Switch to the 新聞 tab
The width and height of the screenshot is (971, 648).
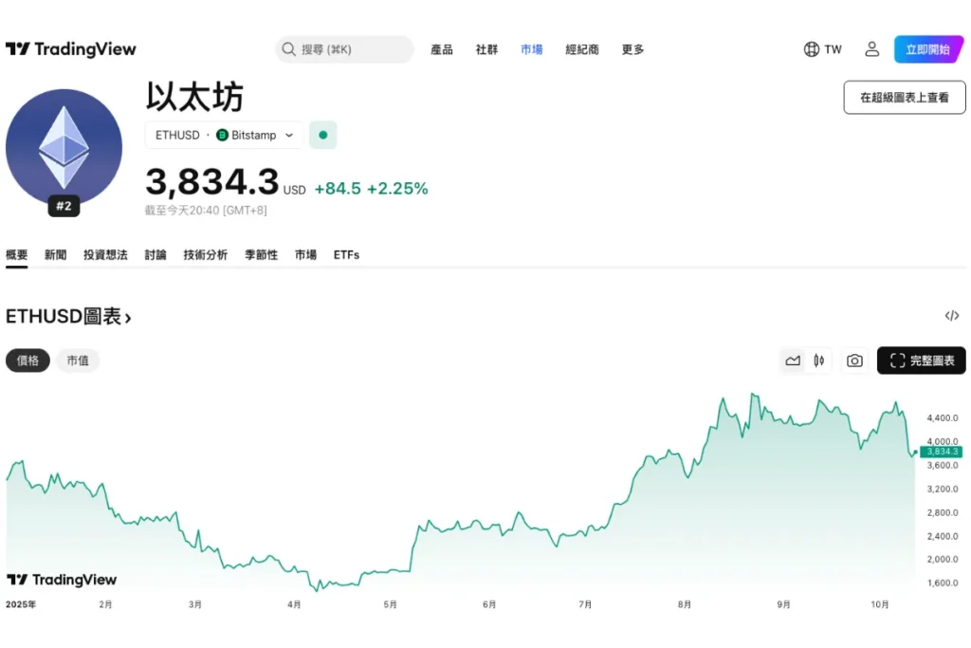click(56, 255)
